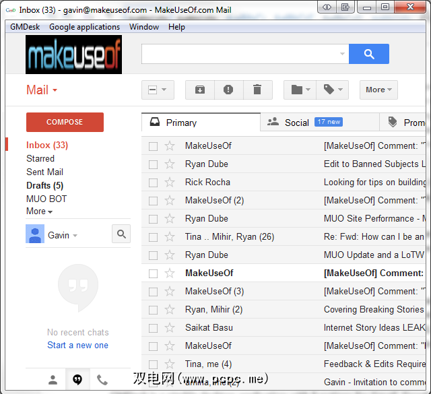Star the Tina, me (4) email
Image resolution: width=431 pixels, height=394 pixels.
[x=170, y=364]
